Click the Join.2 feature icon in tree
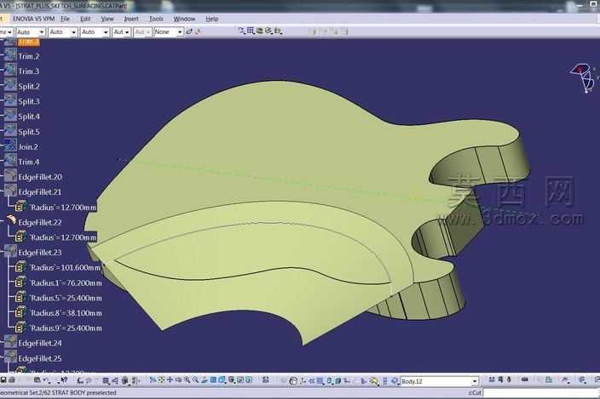Screen dimensions: 600x399 tap(10, 145)
